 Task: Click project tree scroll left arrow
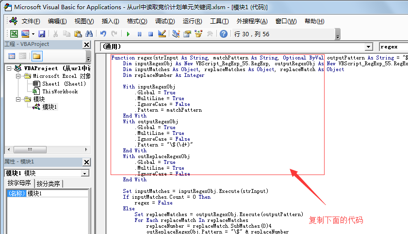pyautogui.click(x=9, y=150)
